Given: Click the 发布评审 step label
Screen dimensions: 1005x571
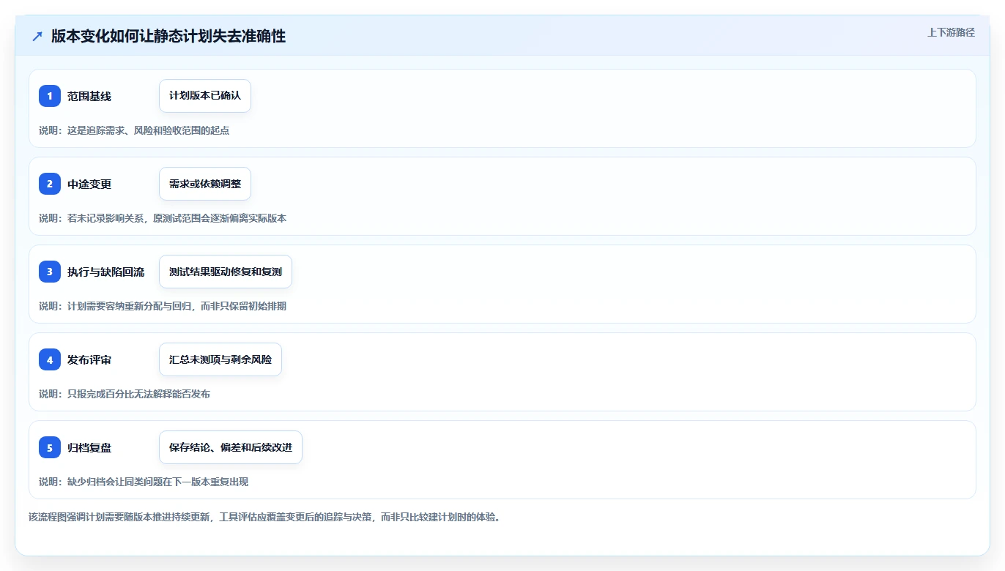Looking at the screenshot, I should 89,359.
